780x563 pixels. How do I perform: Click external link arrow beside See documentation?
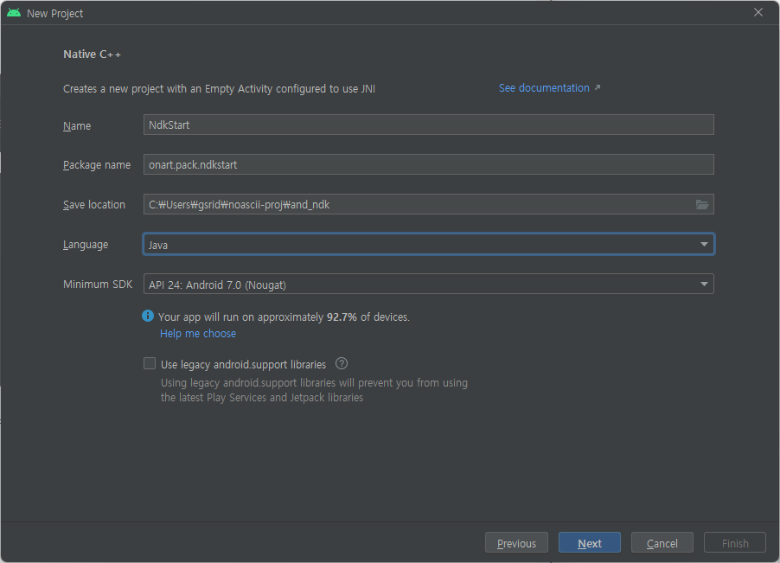[x=598, y=87]
